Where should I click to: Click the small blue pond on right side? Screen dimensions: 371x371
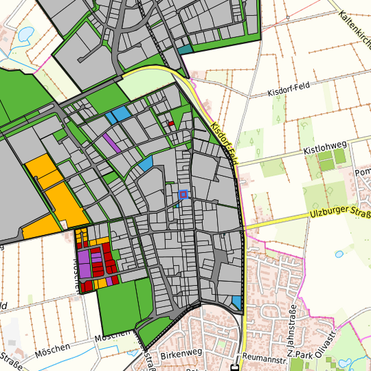(x=339, y=254)
